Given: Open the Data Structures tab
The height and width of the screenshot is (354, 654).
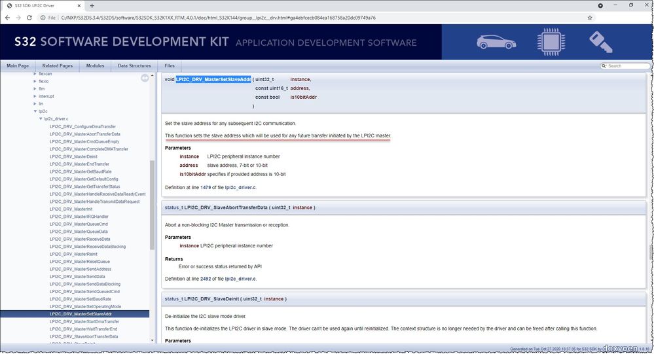Looking at the screenshot, I should (134, 66).
